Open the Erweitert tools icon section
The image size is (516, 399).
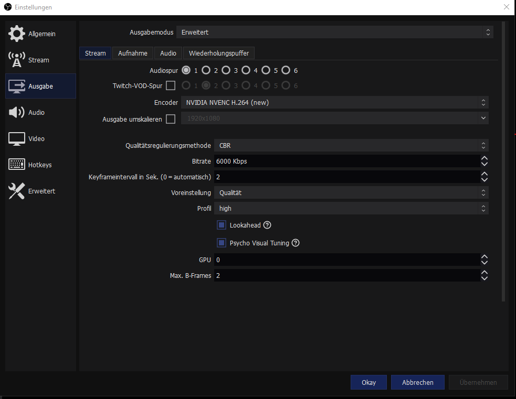[17, 191]
